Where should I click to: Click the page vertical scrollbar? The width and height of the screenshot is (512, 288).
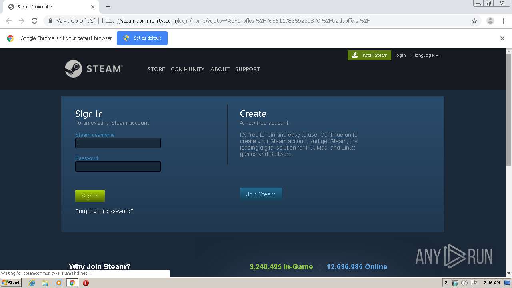point(509,110)
